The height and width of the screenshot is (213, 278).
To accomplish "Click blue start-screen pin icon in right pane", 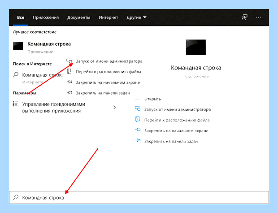I will [138, 130].
